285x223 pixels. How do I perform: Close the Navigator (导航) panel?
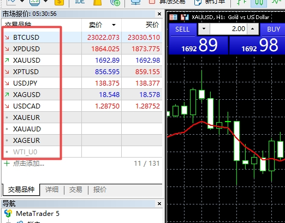coord(159,203)
